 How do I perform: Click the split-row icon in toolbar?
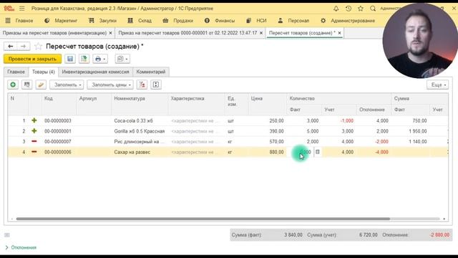(x=156, y=85)
